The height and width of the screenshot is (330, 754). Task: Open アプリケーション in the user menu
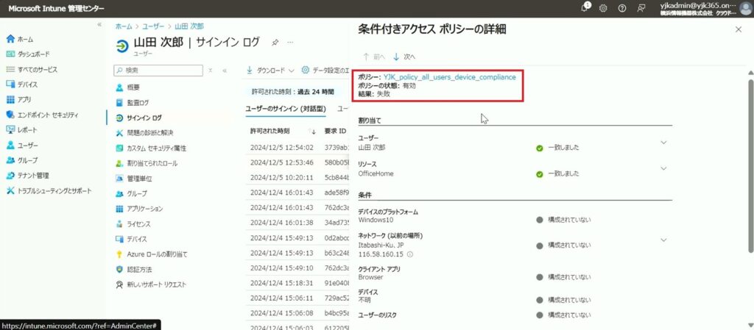pyautogui.click(x=139, y=209)
